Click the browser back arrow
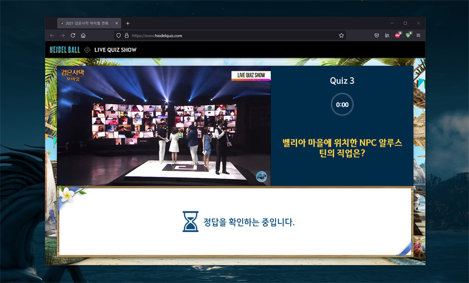The height and width of the screenshot is (283, 469). pos(52,35)
